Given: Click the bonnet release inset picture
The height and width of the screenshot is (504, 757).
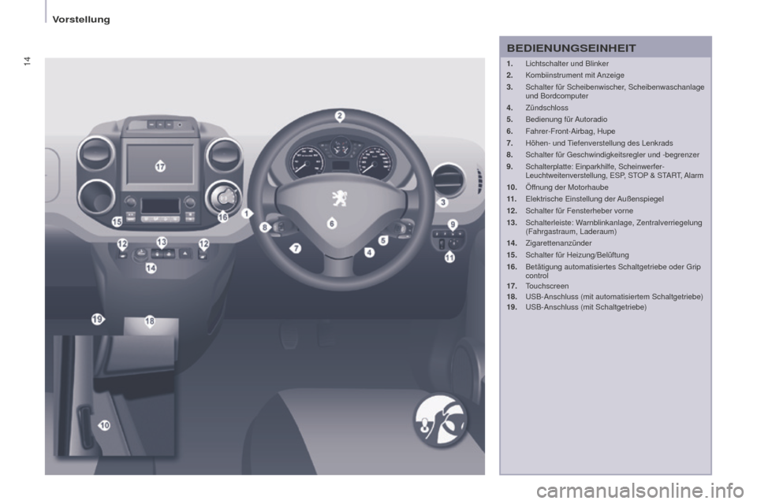Looking at the screenshot, I should point(114,395).
